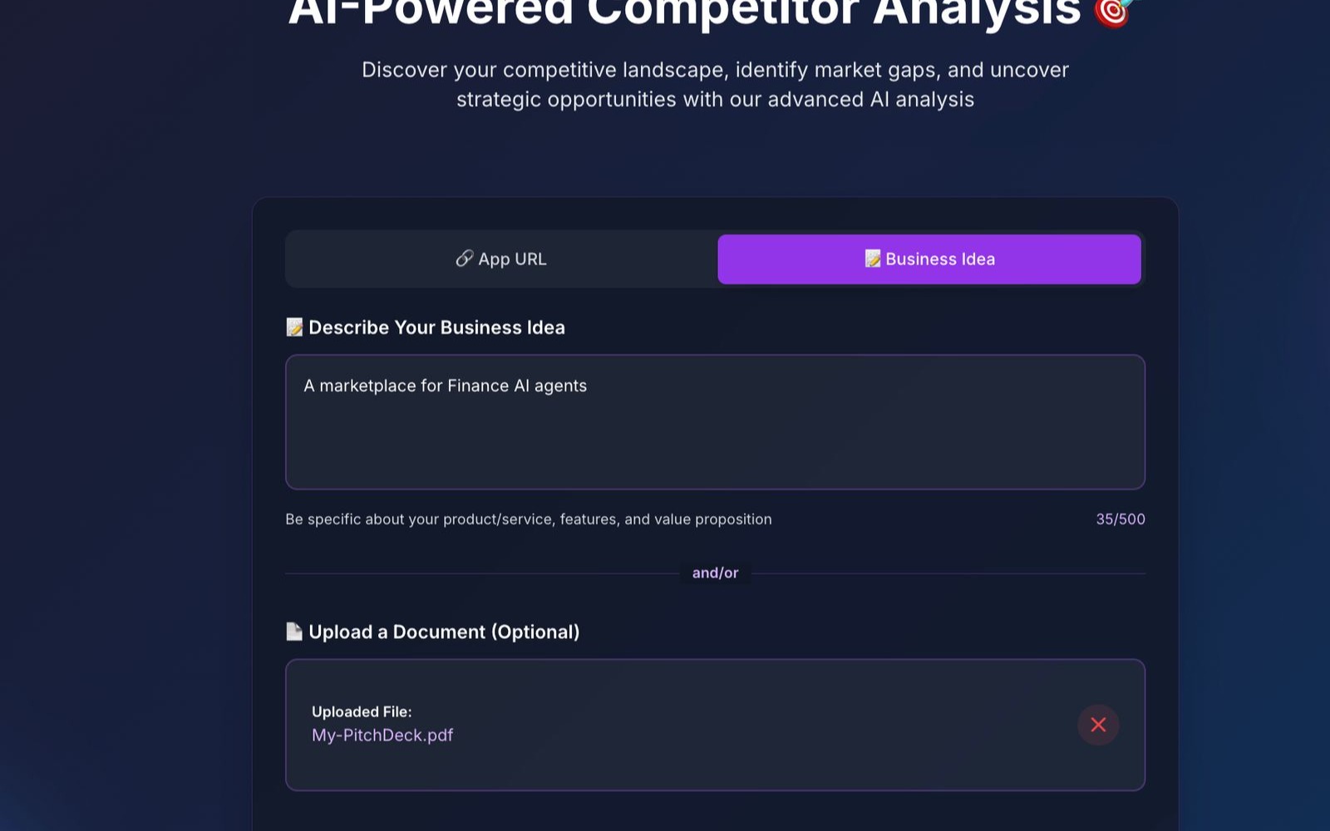The height and width of the screenshot is (831, 1330).
Task: Click the hint text about value proposition
Action: [528, 519]
